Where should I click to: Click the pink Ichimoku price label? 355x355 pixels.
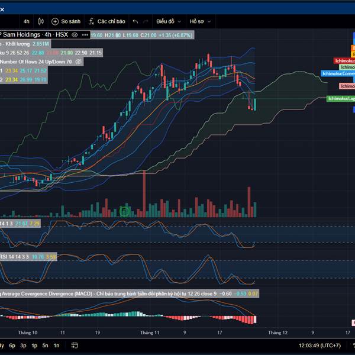pyautogui.click(x=347, y=86)
